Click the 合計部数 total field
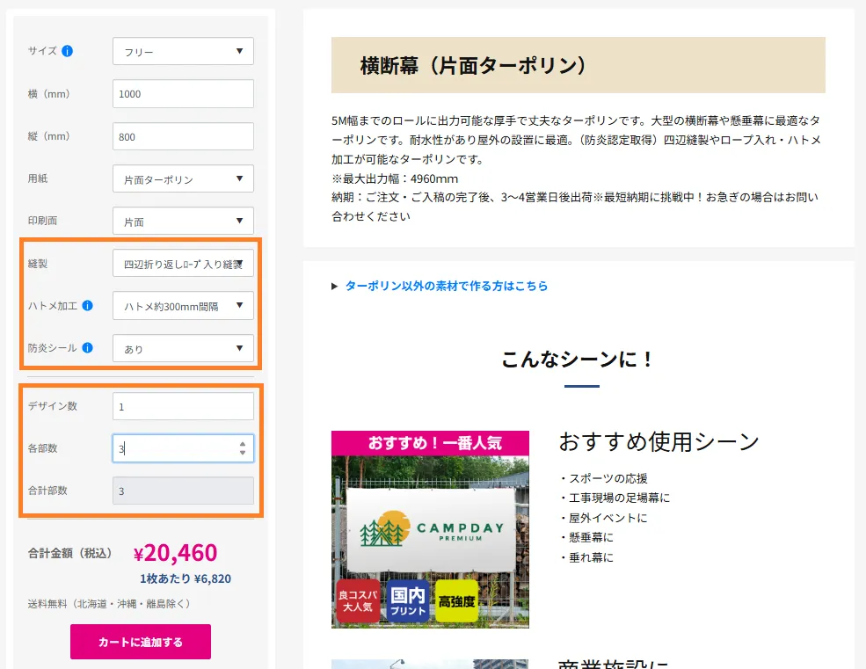This screenshot has width=866, height=669. click(x=183, y=491)
